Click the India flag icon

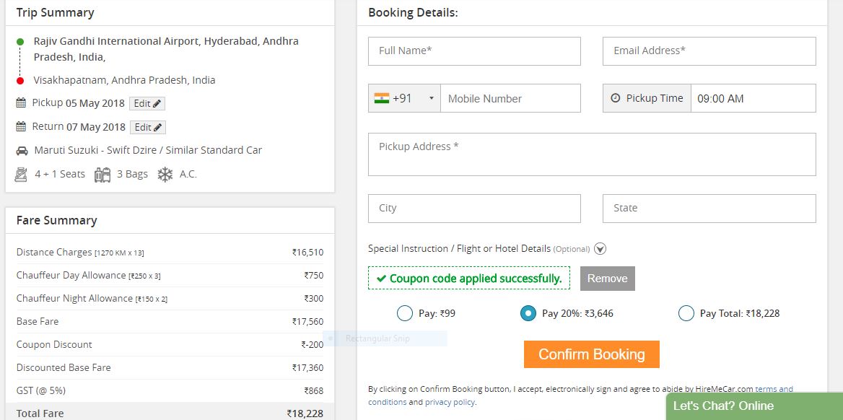pos(382,98)
